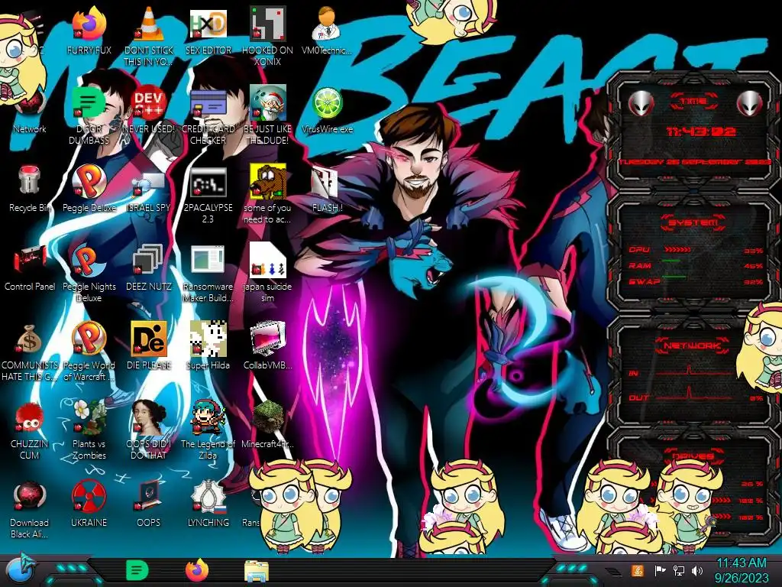Launch Plants vs Zombies

89,418
